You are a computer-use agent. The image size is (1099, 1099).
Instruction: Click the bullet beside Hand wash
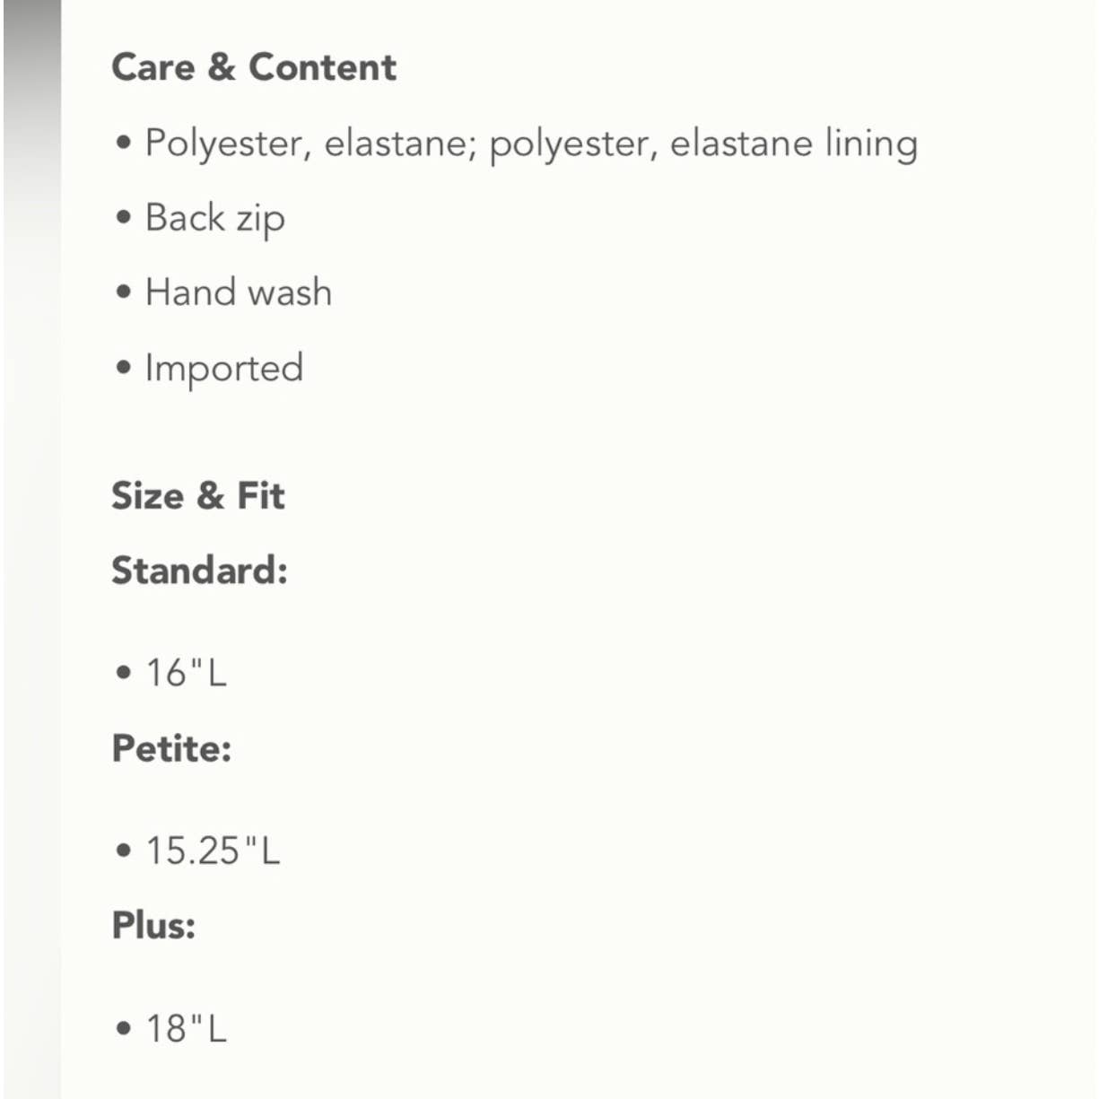[124, 292]
